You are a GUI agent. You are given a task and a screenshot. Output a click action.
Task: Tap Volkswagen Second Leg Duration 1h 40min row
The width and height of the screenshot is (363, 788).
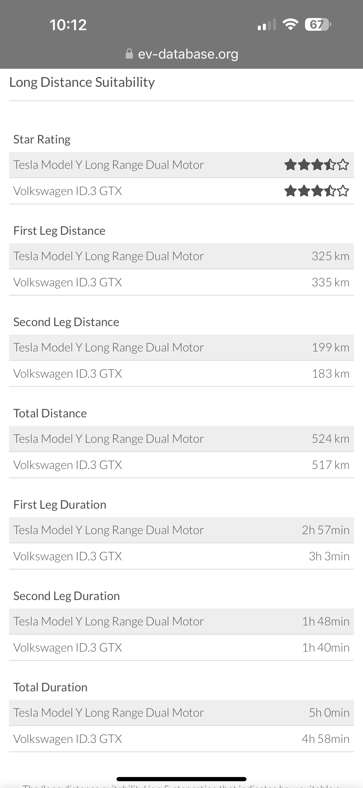[181, 648]
